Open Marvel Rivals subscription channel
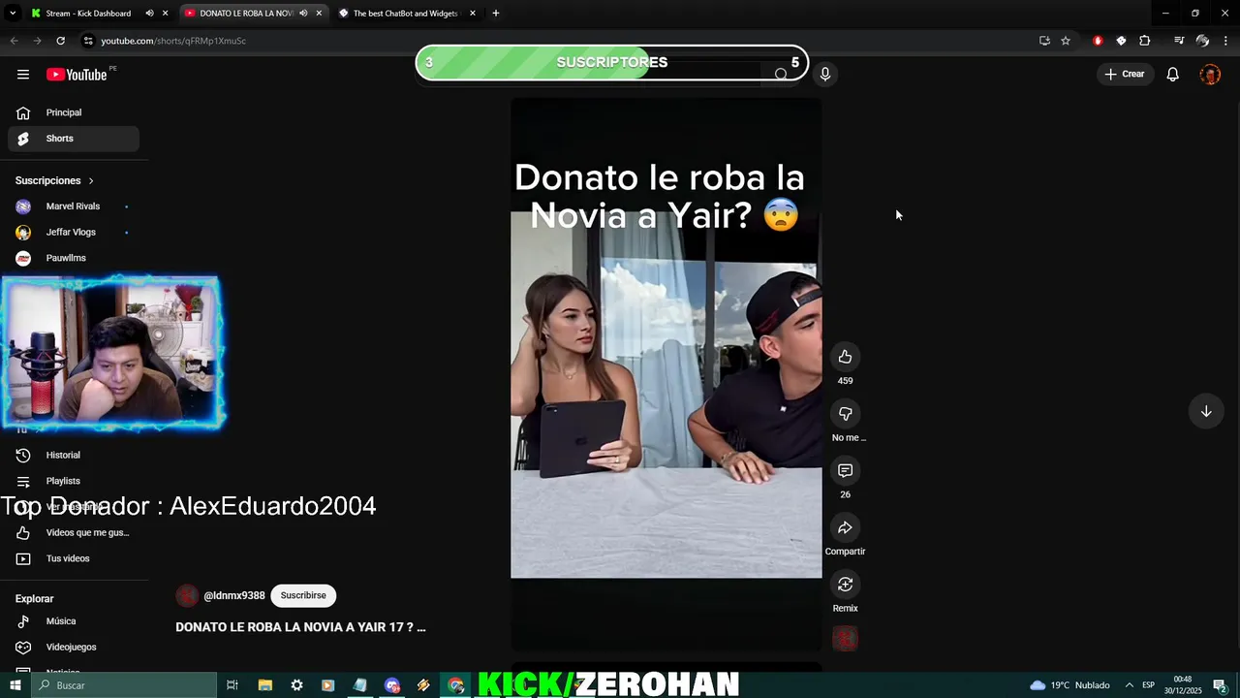The height and width of the screenshot is (698, 1240). pos(74,206)
